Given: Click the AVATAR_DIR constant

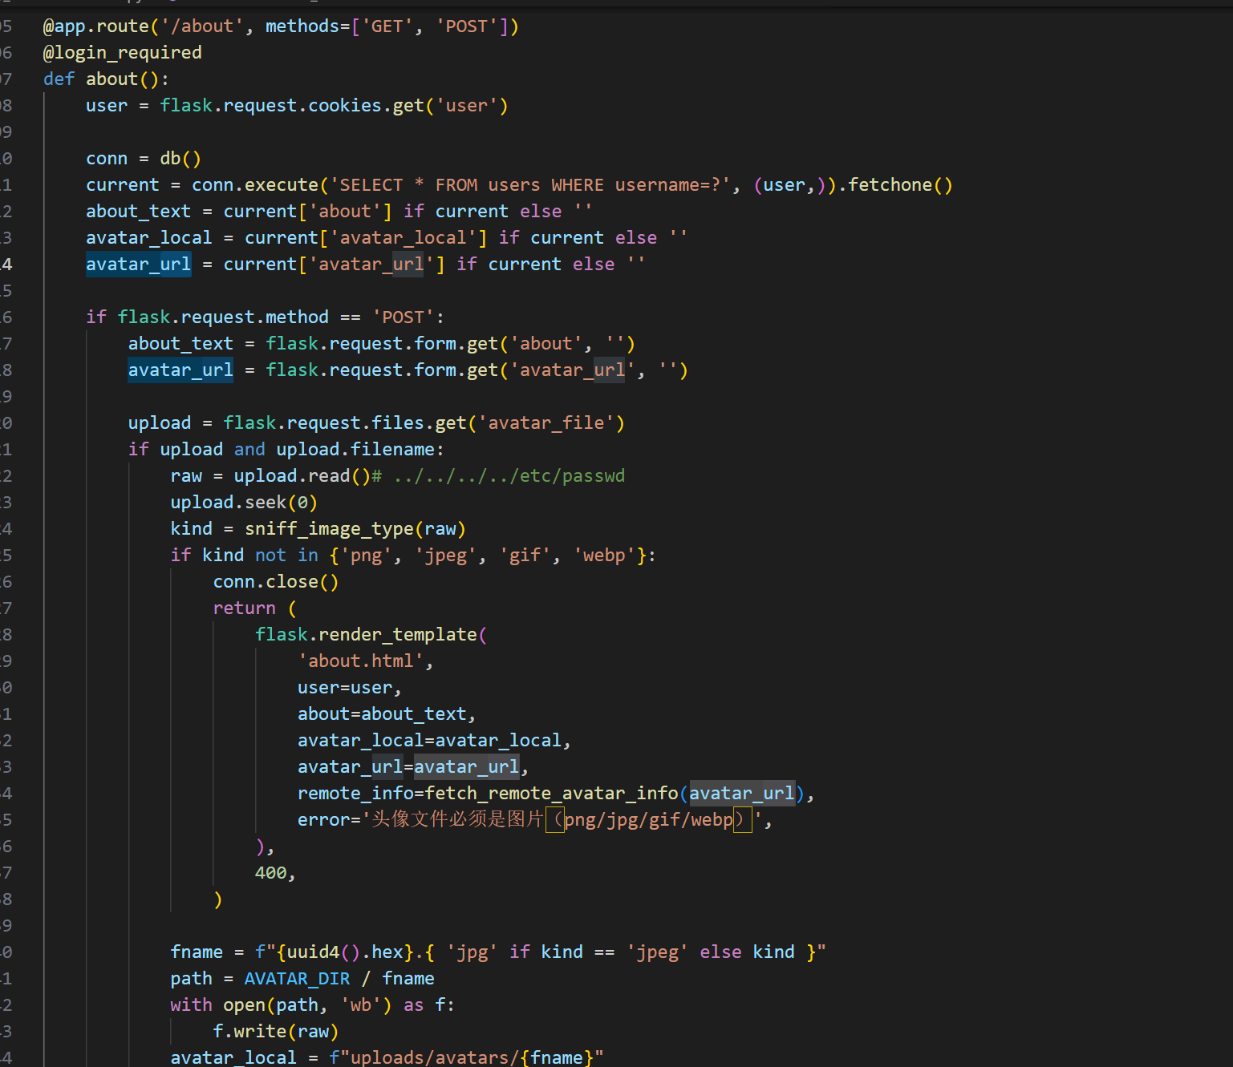Looking at the screenshot, I should point(297,979).
